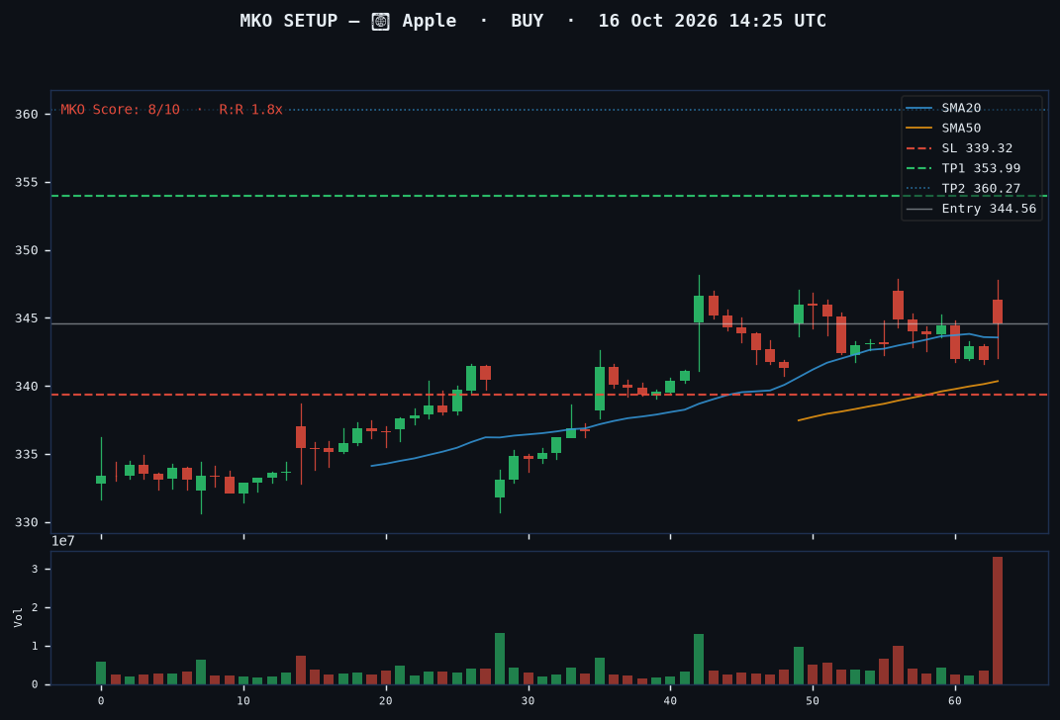Select the BUY signal word in title
This screenshot has height=720, width=1060.
[x=528, y=21]
